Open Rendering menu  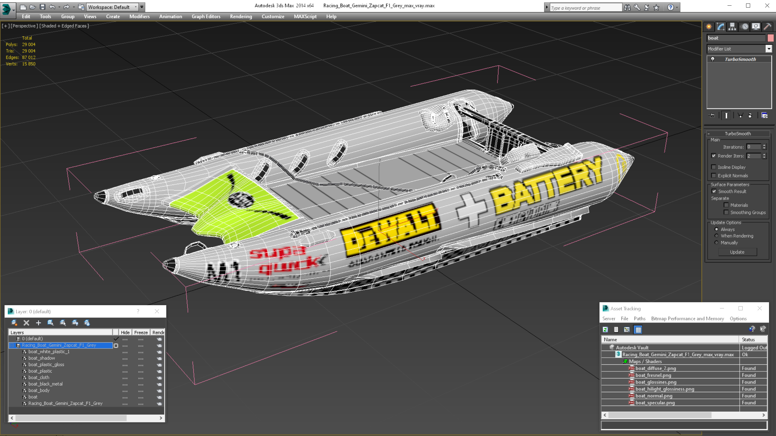point(241,16)
